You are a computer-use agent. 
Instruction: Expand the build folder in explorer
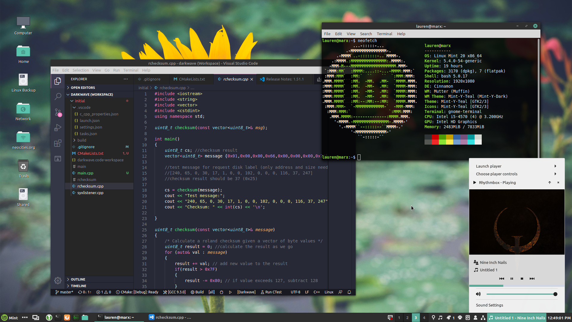click(x=82, y=140)
